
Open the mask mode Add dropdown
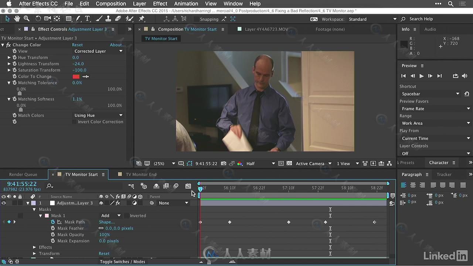point(111,215)
